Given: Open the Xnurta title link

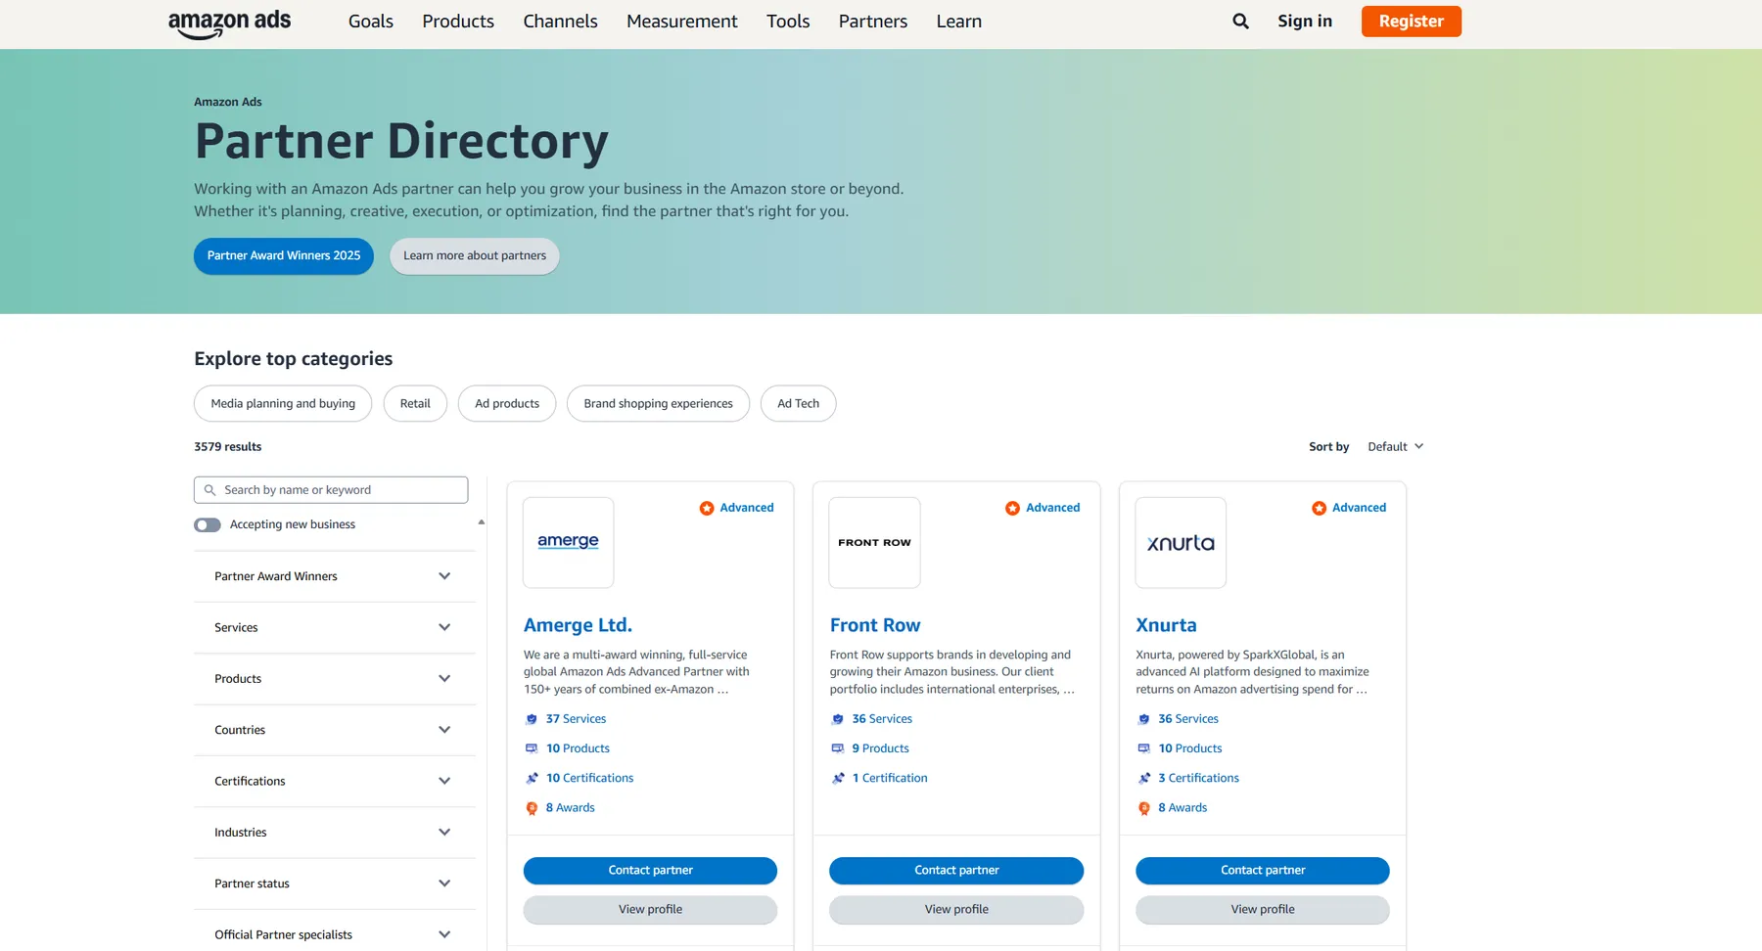Looking at the screenshot, I should click(1166, 625).
